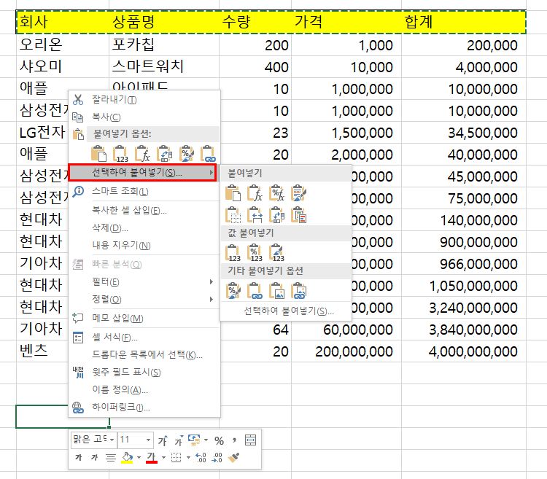Expand the 정렬(O) submenu
Image resolution: width=547 pixels, height=479 pixels.
tap(144, 299)
